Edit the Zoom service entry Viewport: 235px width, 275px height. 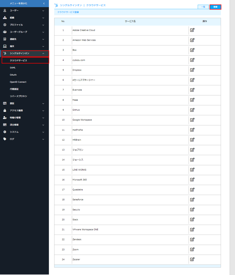pos(192,249)
